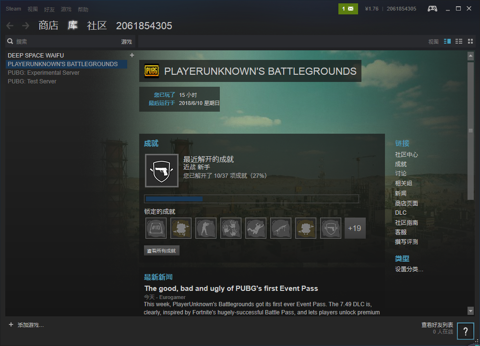Switch to grid view icon
This screenshot has width=480, height=346.
(470, 41)
